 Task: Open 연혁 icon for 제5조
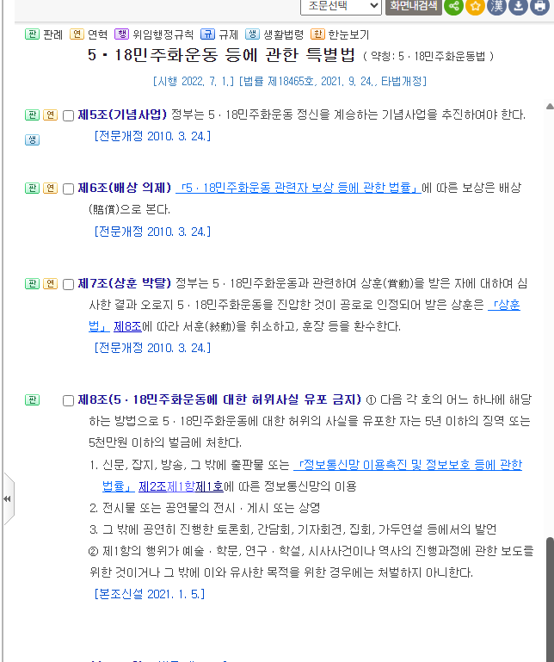pyautogui.click(x=50, y=114)
